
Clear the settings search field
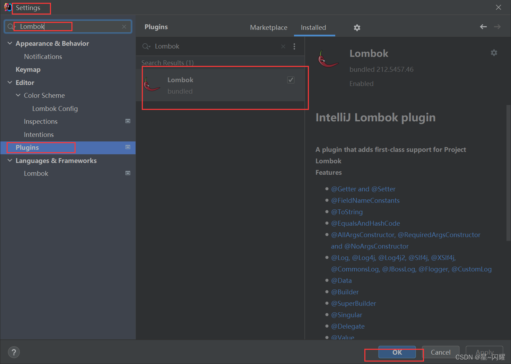[x=124, y=27]
